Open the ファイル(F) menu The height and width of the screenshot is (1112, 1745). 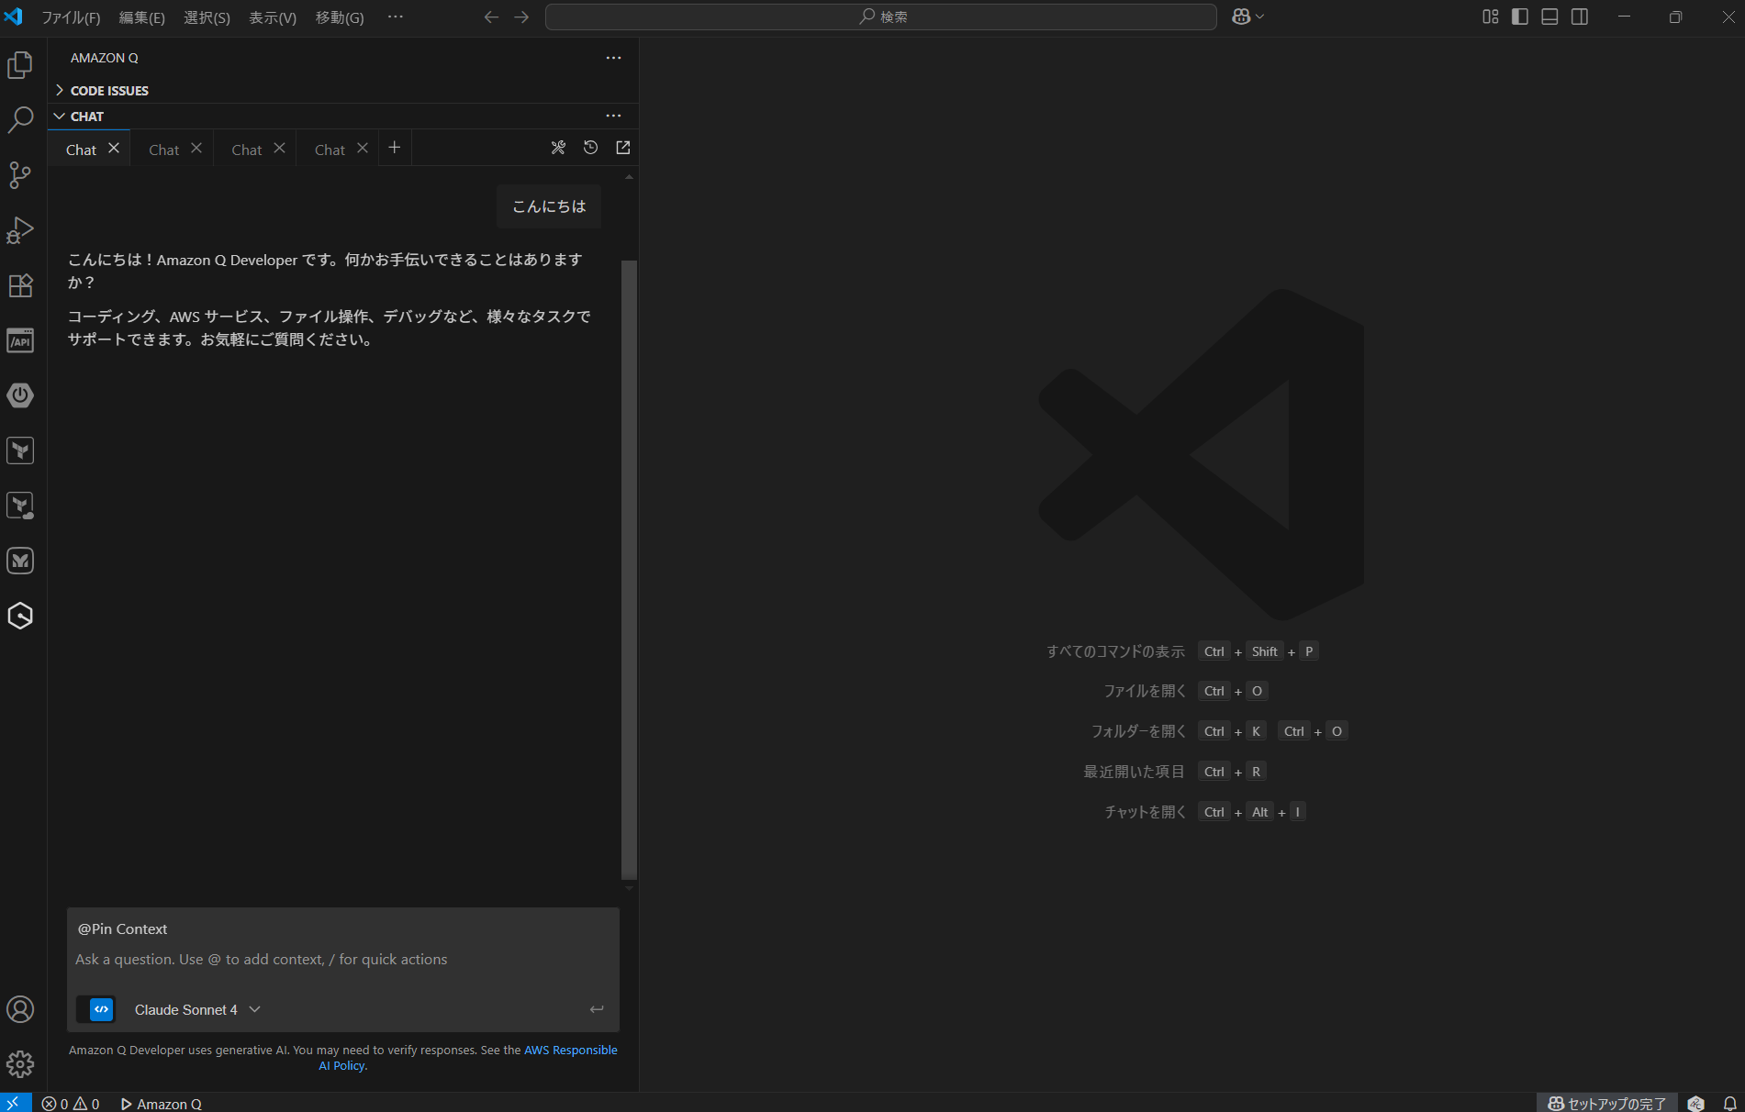(71, 17)
